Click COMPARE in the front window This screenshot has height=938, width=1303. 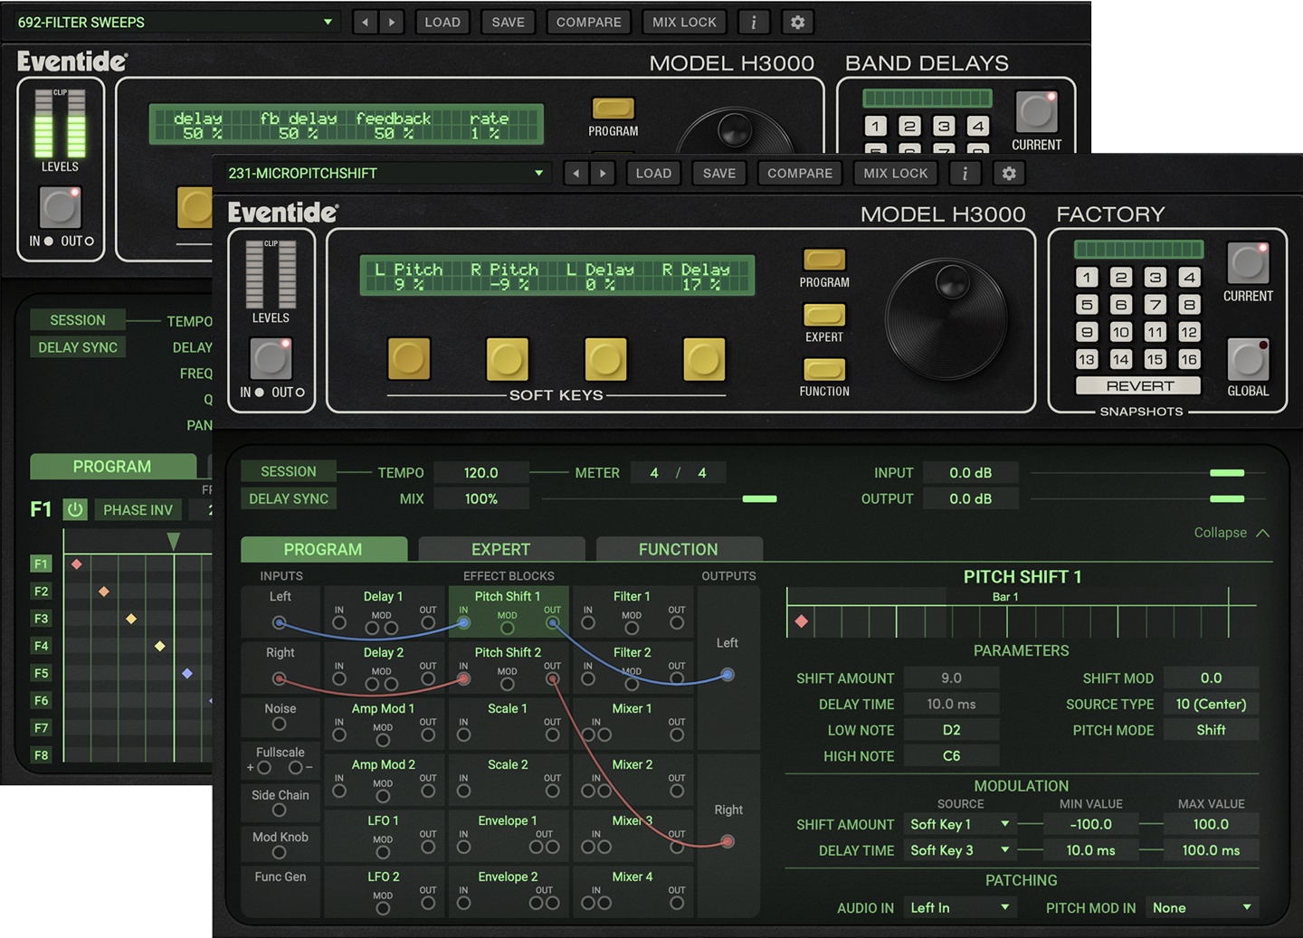(x=800, y=173)
